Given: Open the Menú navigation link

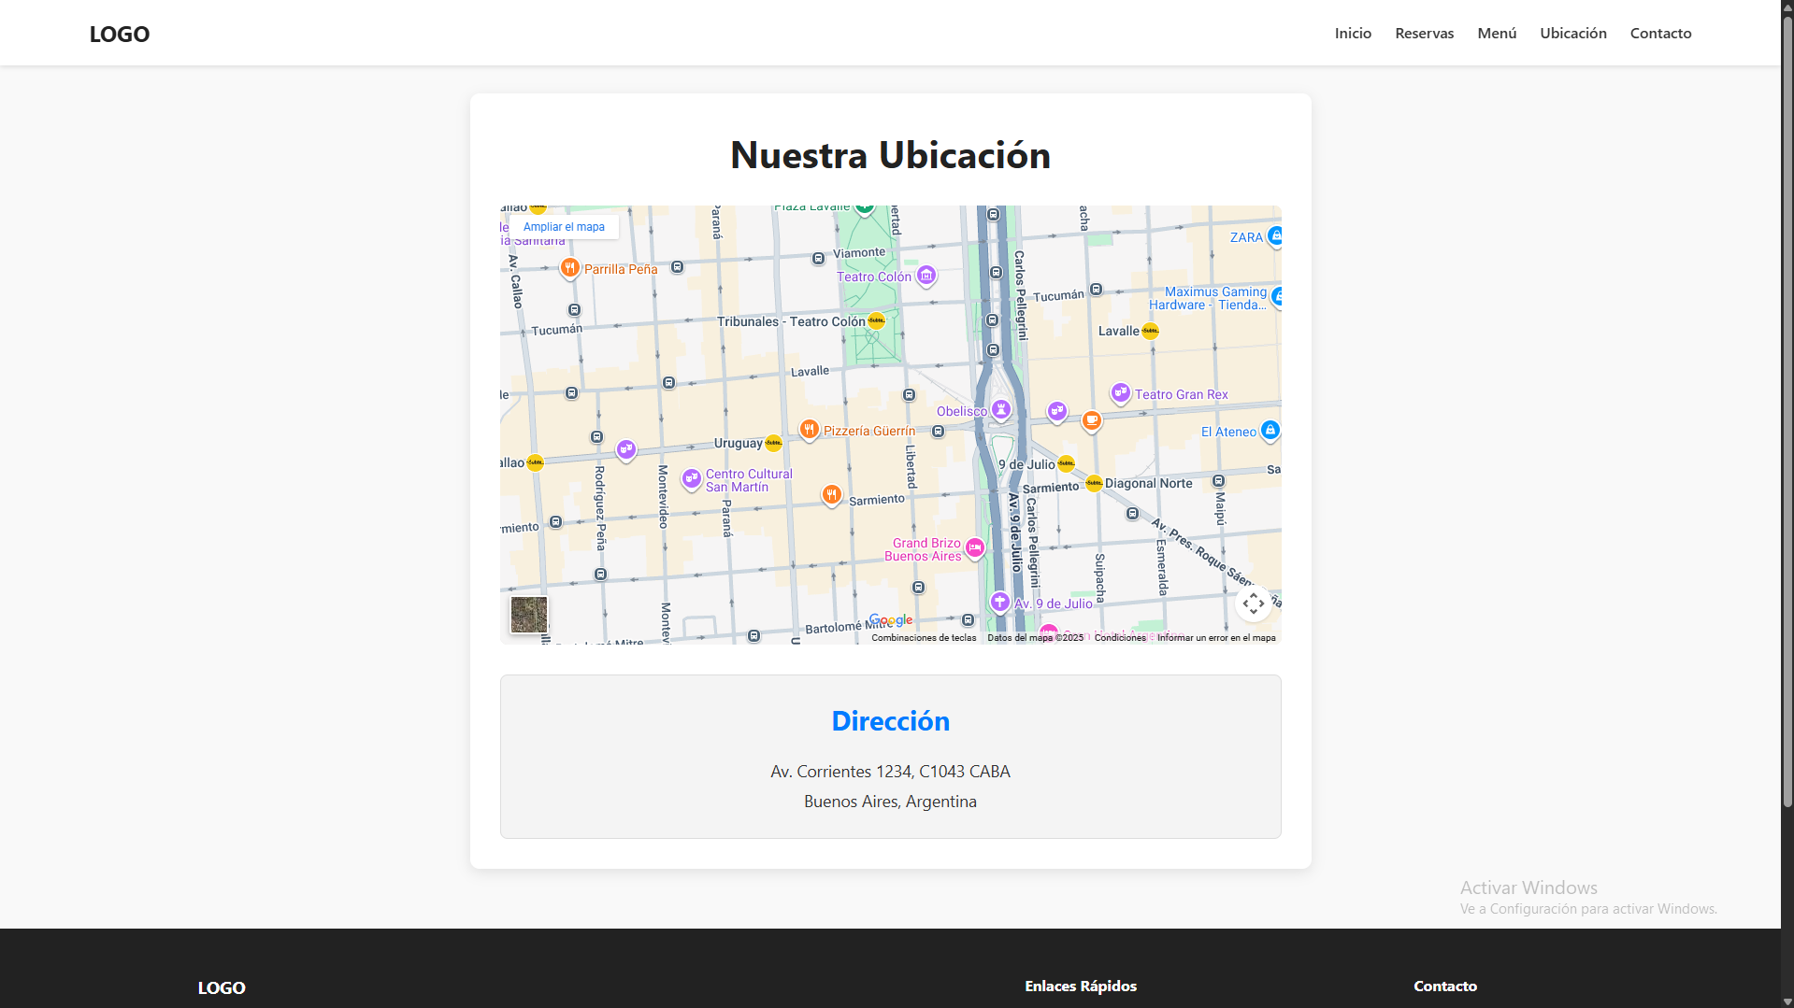Looking at the screenshot, I should (1497, 33).
